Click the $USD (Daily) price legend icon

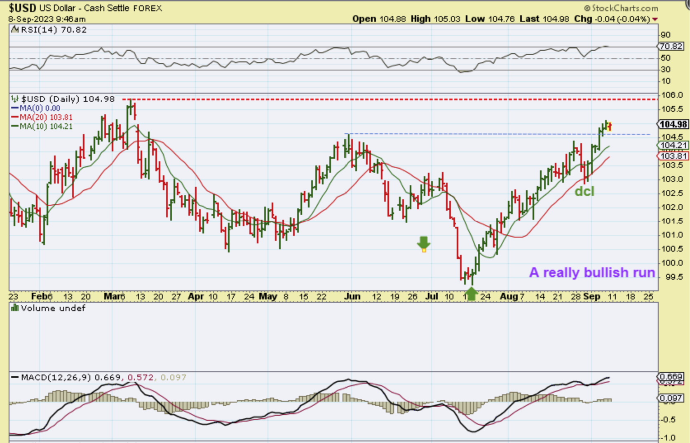pyautogui.click(x=15, y=99)
